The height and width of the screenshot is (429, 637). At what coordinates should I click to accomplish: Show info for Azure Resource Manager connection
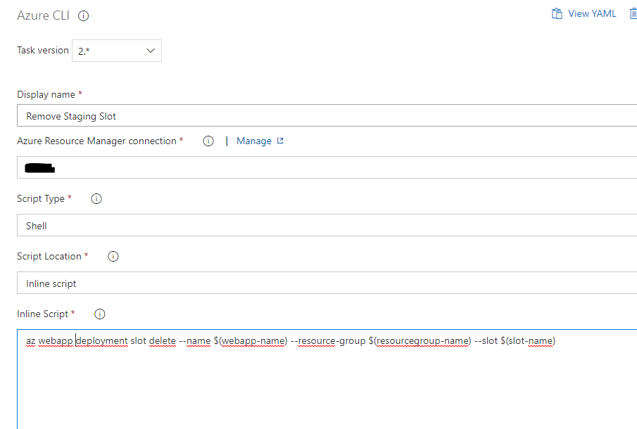click(x=208, y=141)
